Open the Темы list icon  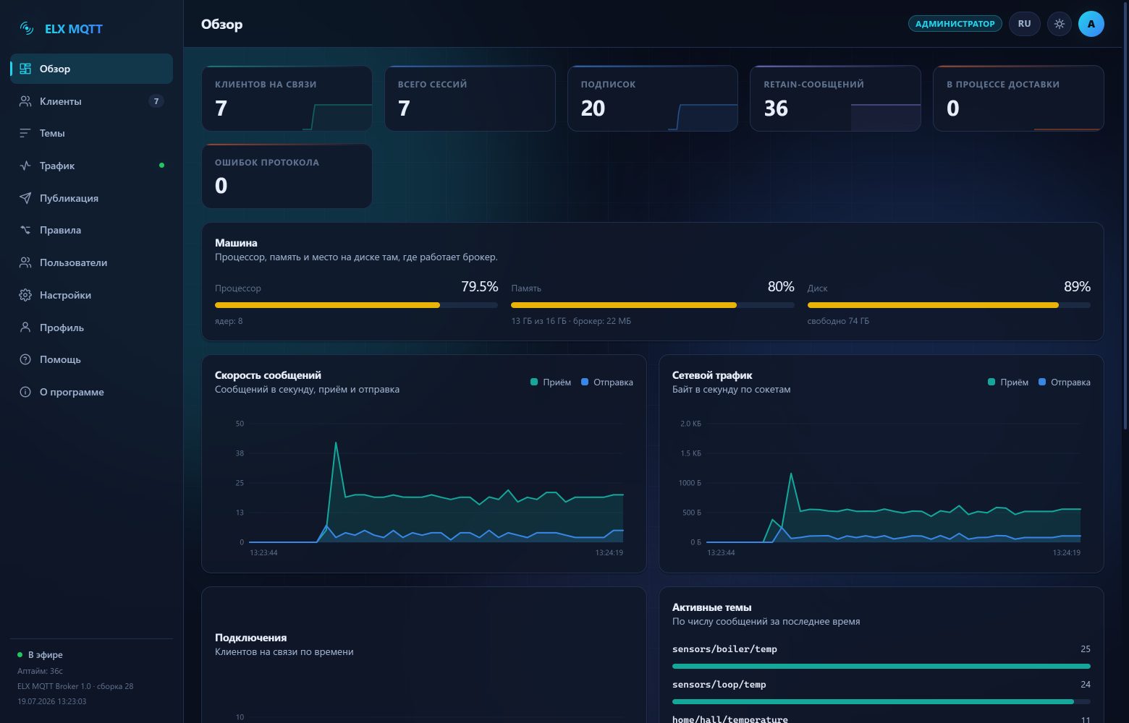pos(25,133)
